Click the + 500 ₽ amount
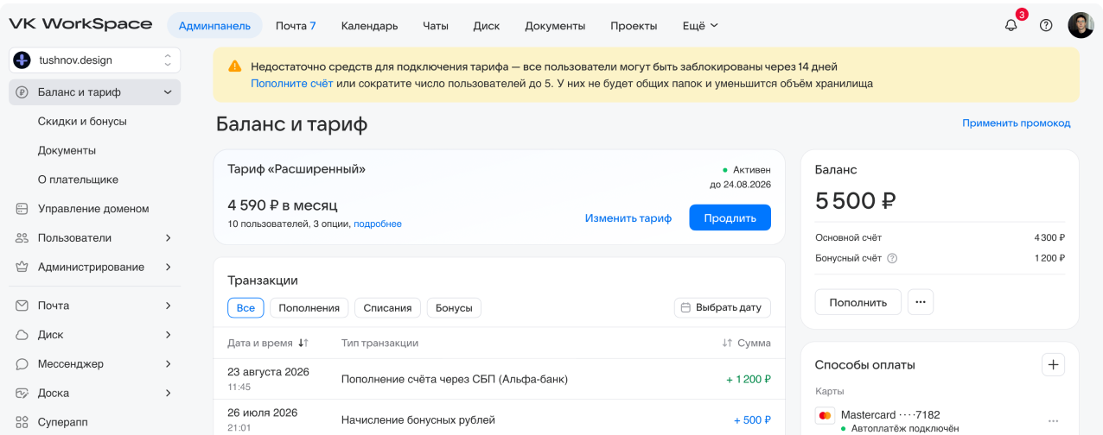Screen dimensions: 1103x435 point(752,420)
